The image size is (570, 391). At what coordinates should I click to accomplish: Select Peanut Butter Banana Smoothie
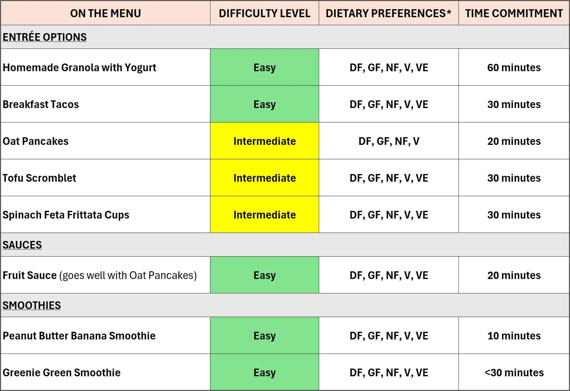point(79,335)
